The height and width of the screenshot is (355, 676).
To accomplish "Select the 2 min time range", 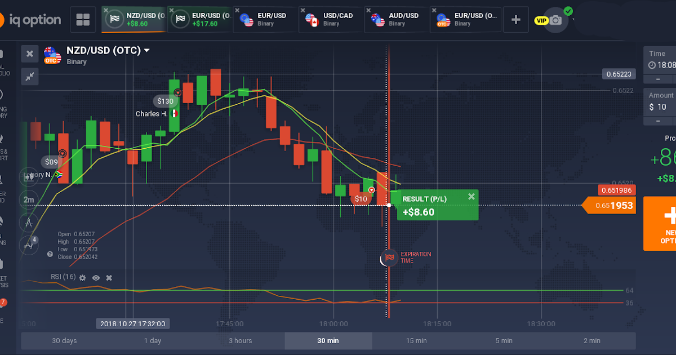I will 592,341.
